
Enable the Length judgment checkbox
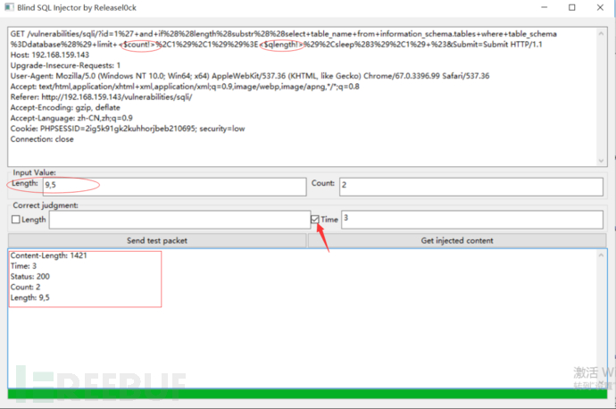[16, 220]
